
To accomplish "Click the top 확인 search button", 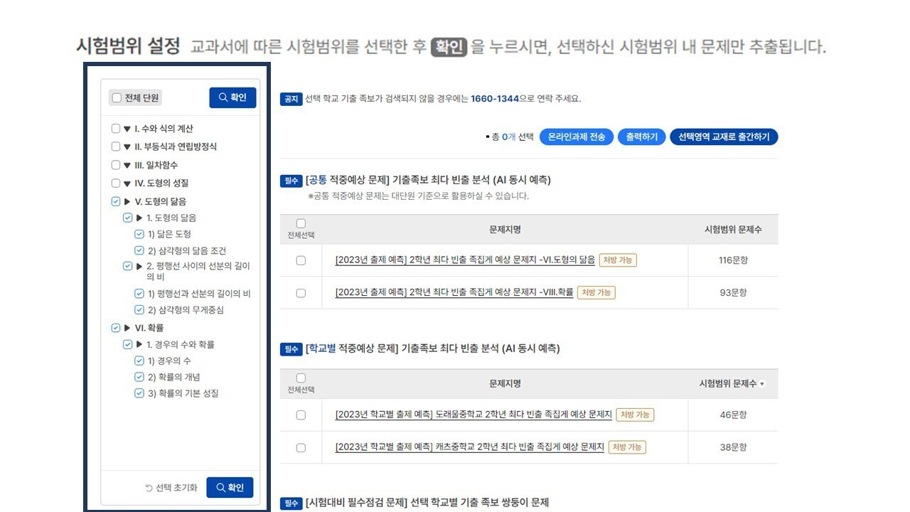I will pyautogui.click(x=232, y=97).
